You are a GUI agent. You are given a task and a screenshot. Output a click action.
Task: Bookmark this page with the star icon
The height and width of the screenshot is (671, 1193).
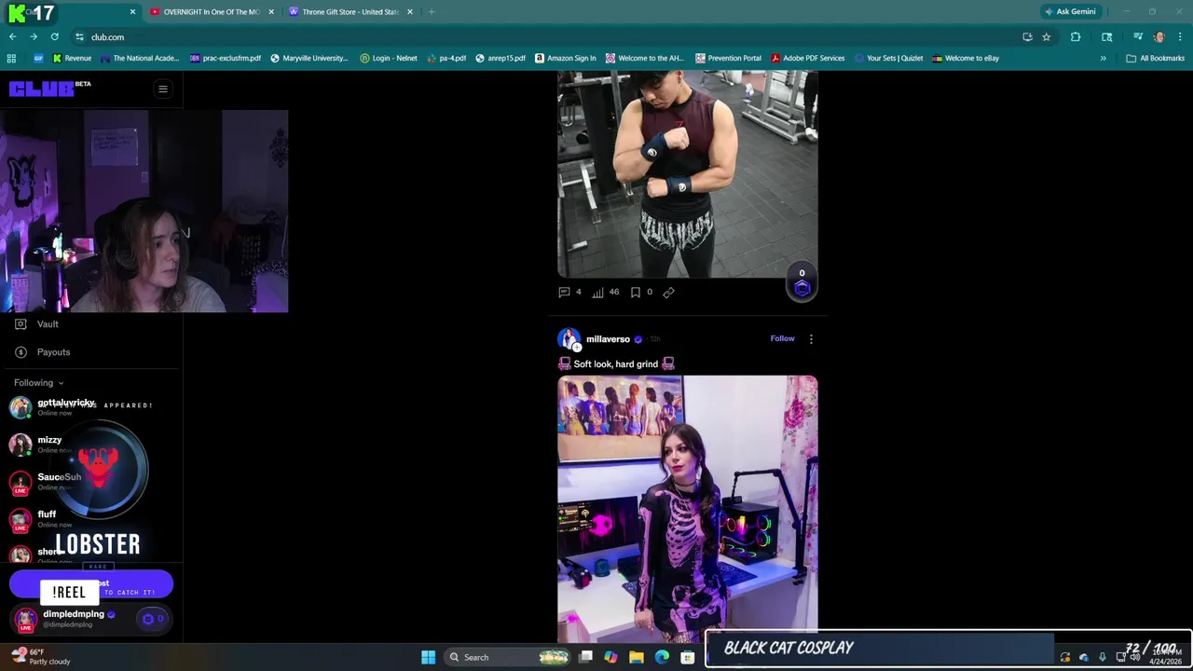point(1047,37)
